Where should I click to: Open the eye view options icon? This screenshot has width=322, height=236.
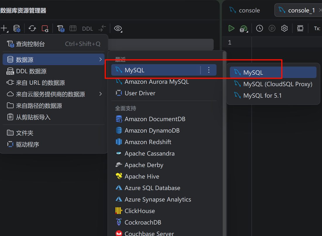pos(118,28)
